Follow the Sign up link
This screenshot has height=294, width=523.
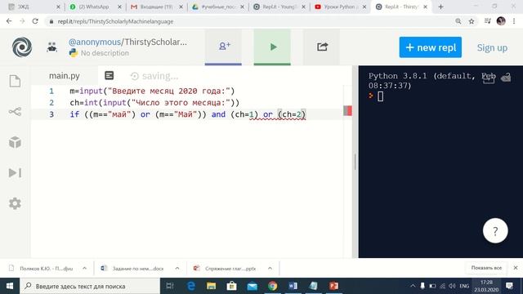point(492,47)
